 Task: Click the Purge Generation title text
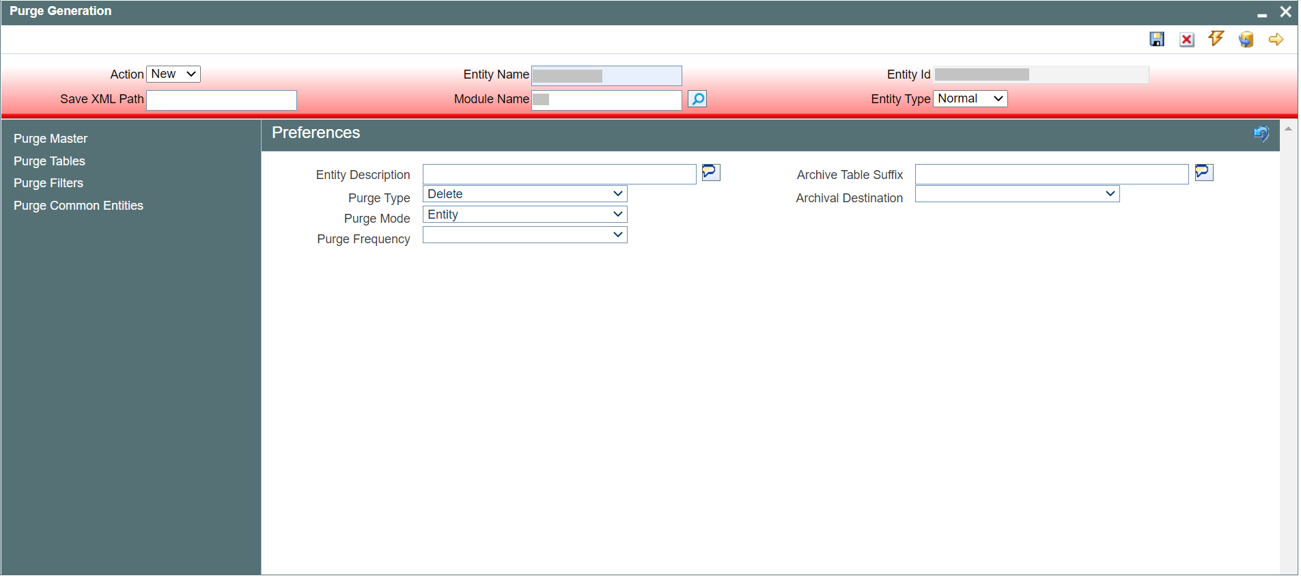[61, 11]
